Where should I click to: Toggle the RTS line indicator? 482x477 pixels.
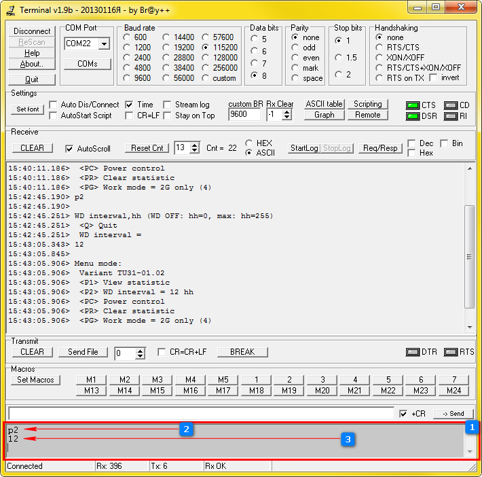pyautogui.click(x=449, y=352)
